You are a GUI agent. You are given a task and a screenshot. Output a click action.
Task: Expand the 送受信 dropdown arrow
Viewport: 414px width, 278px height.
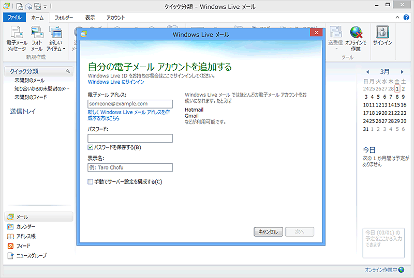click(336, 49)
